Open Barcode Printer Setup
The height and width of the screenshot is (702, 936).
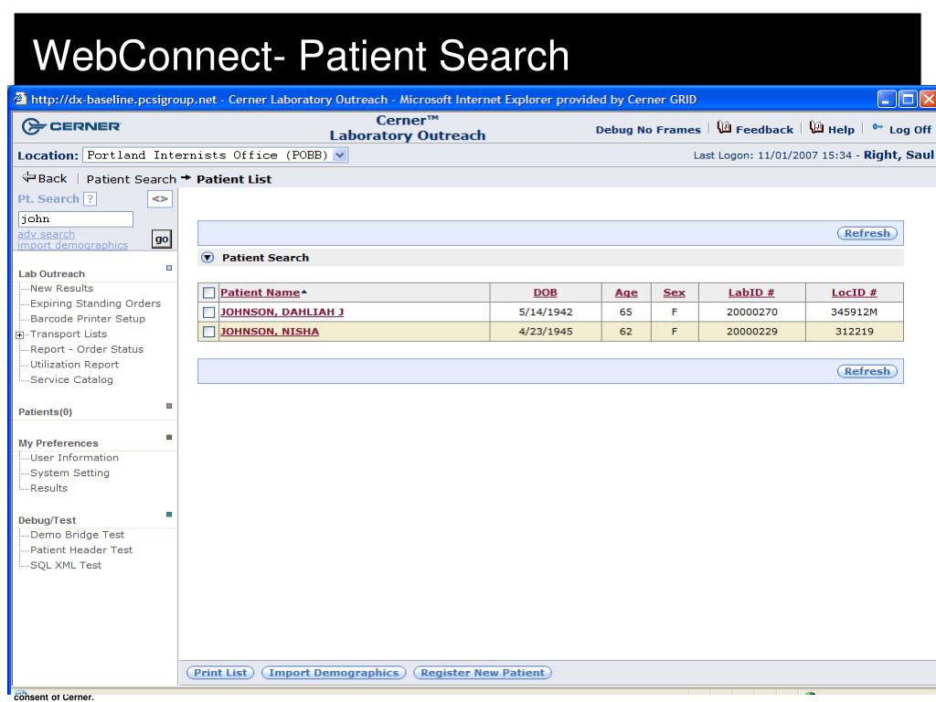88,319
